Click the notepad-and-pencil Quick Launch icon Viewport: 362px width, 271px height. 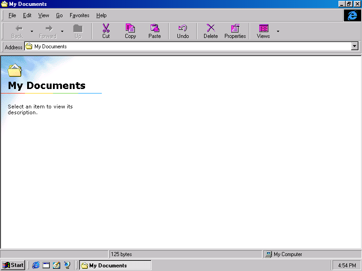57,265
